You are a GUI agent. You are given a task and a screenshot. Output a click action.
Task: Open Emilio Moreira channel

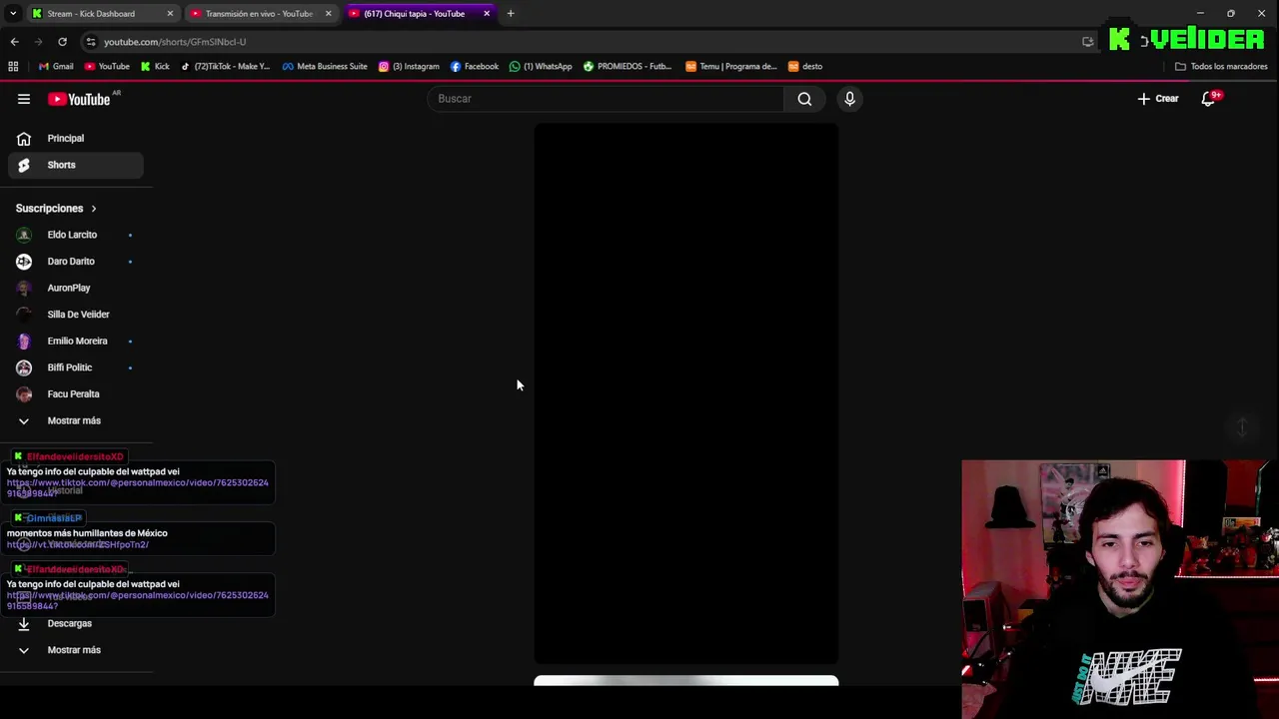click(x=76, y=341)
